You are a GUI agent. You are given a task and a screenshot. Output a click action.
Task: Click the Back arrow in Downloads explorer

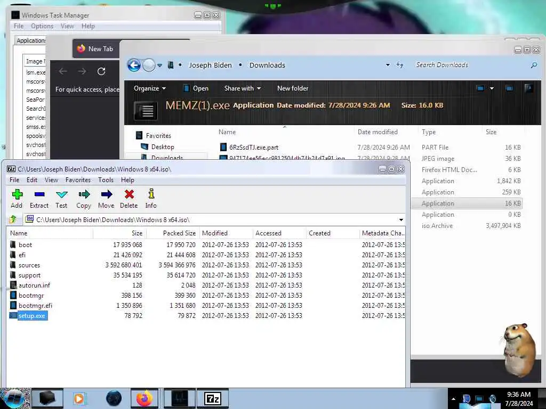click(134, 65)
